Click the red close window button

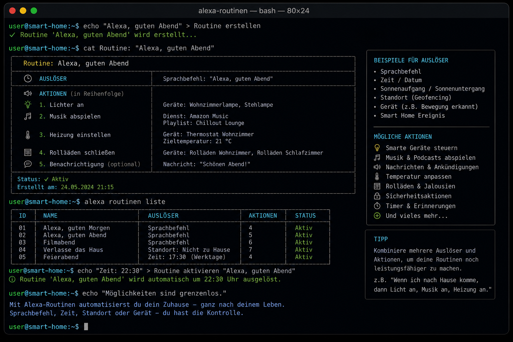12,11
